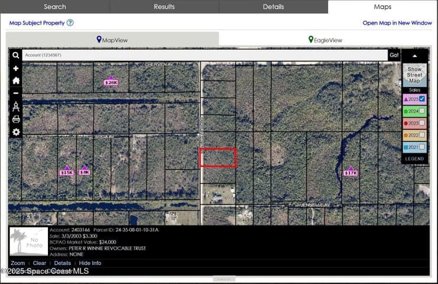
Task: Print the map with the printer icon
Action: 16,120
